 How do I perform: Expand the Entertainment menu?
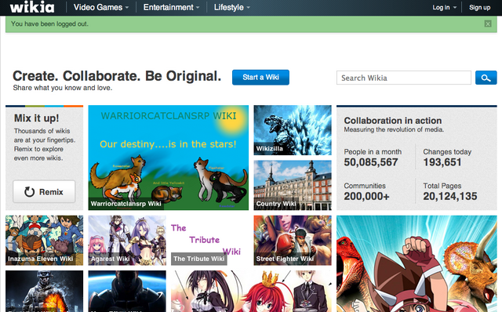click(171, 7)
